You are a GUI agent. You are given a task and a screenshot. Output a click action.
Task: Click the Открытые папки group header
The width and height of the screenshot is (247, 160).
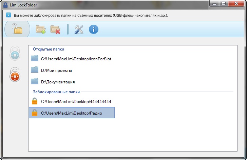click(49, 49)
